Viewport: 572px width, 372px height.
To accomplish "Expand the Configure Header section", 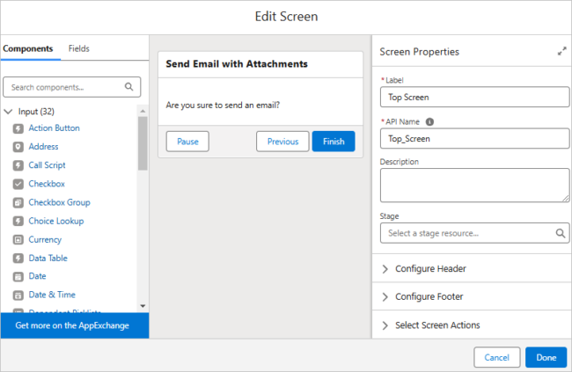I will click(385, 269).
